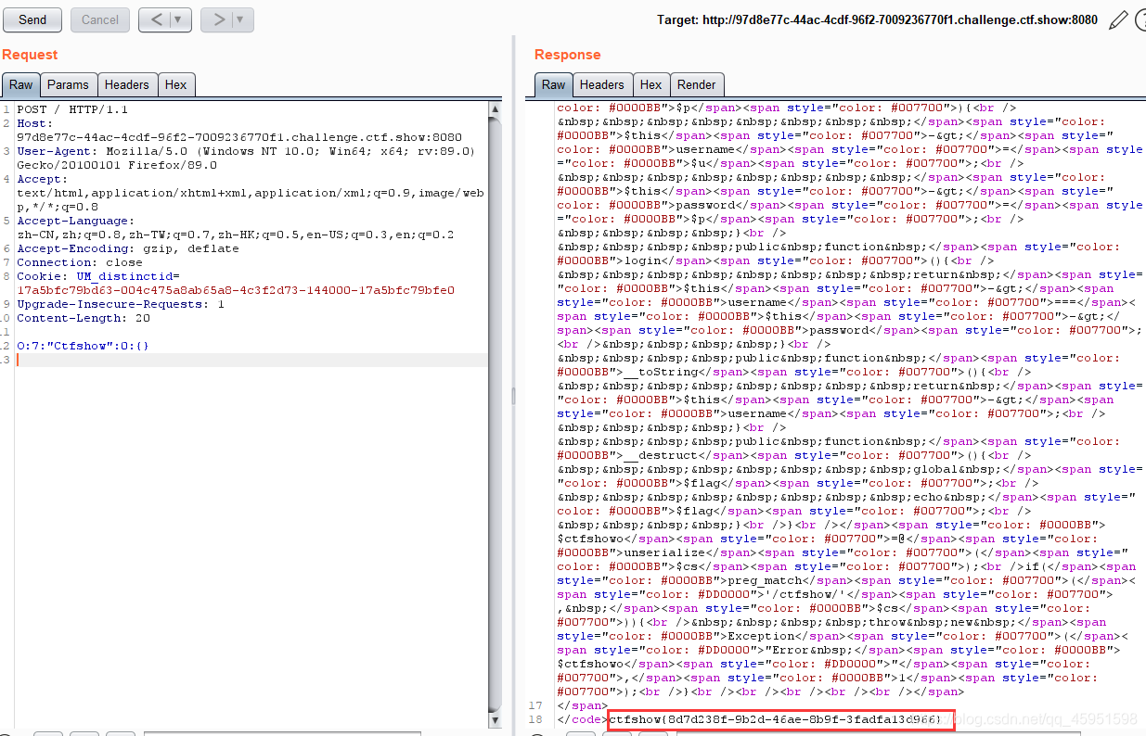1146x736 pixels.
Task: Click the 'POST / HTTP/1.1' request line
Action: [x=72, y=109]
